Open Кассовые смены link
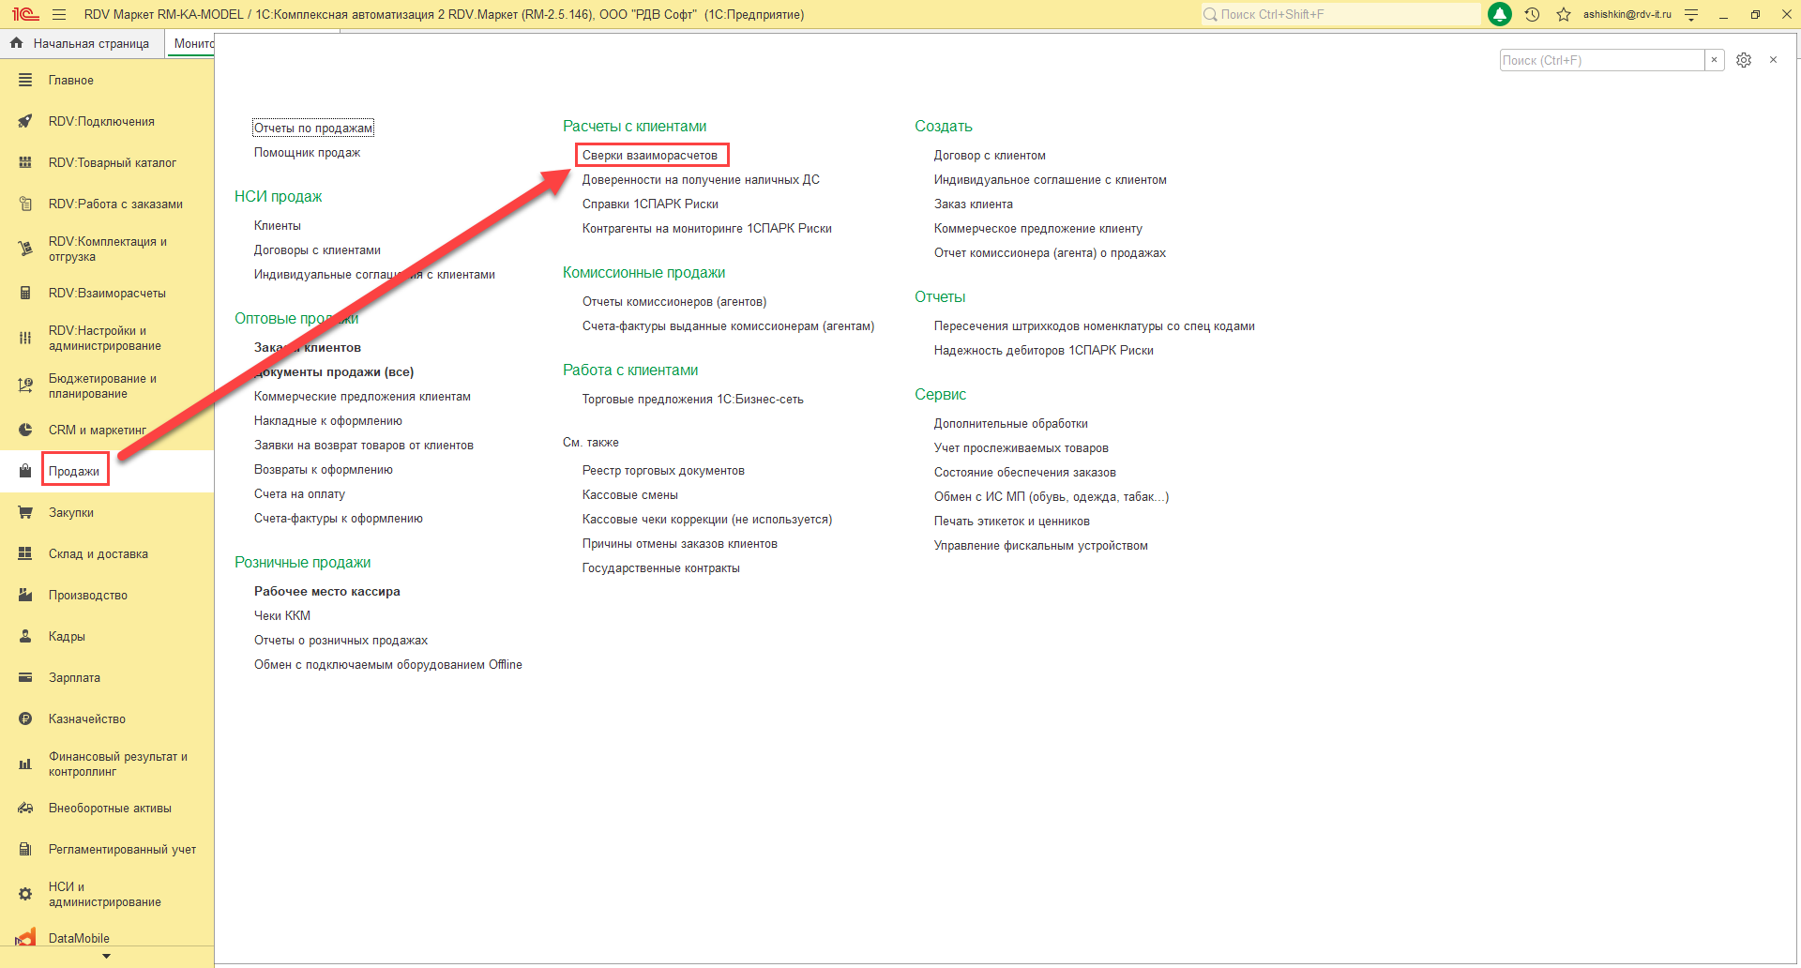Screen dimensions: 1801x968 click(630, 495)
